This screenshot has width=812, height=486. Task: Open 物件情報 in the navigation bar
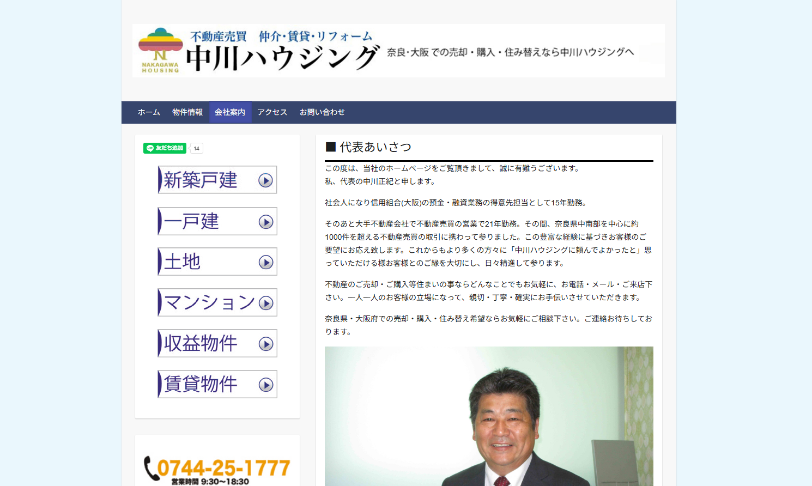[187, 112]
